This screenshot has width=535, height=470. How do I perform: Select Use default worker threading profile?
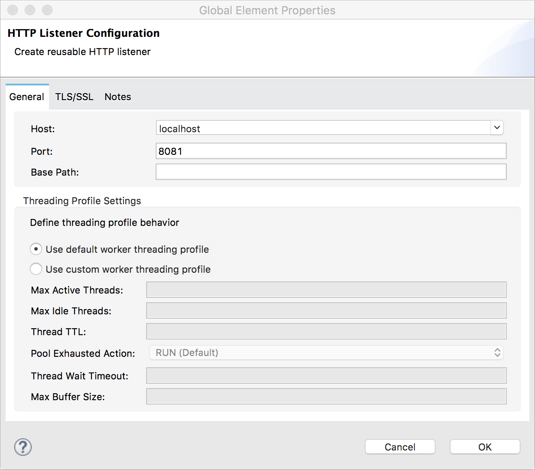pyautogui.click(x=36, y=249)
